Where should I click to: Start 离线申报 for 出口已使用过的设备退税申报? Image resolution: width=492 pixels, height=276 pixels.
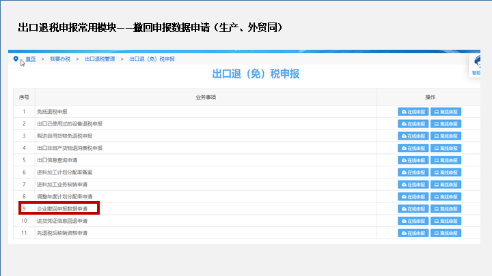pyautogui.click(x=446, y=124)
